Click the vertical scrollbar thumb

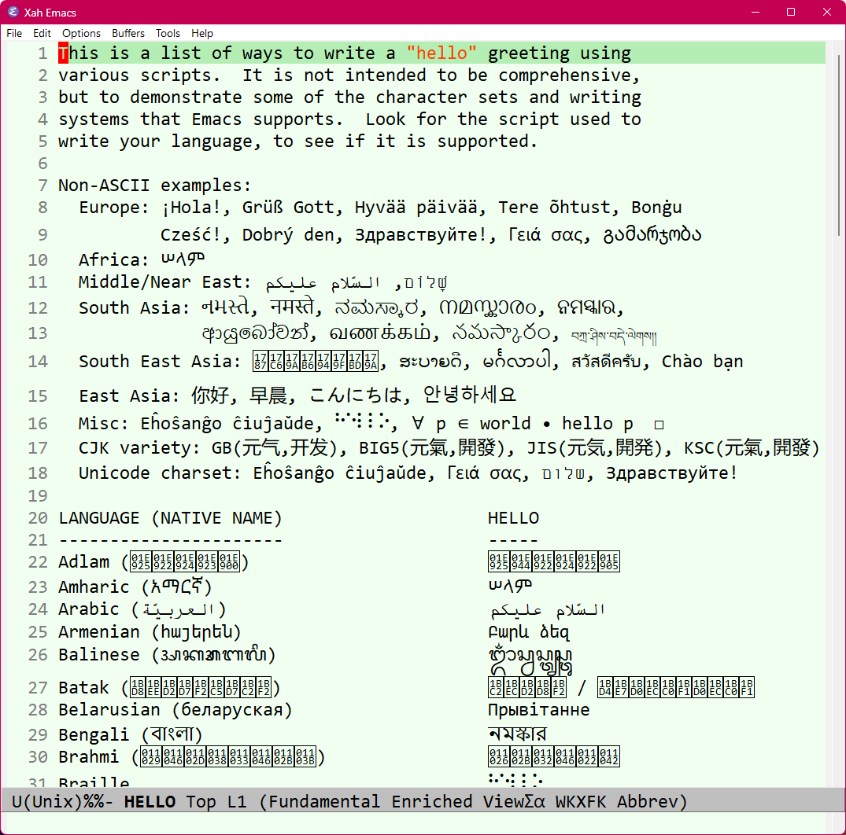838,145
